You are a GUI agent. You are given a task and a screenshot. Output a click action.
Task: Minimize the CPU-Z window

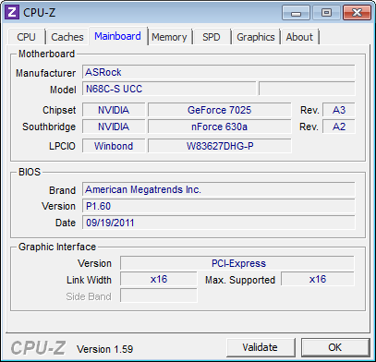(297, 13)
